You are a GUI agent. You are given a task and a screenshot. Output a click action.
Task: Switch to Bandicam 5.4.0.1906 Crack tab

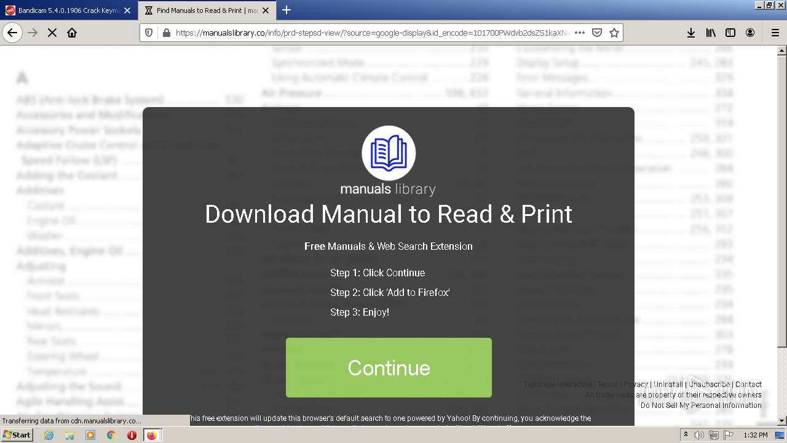coord(69,10)
